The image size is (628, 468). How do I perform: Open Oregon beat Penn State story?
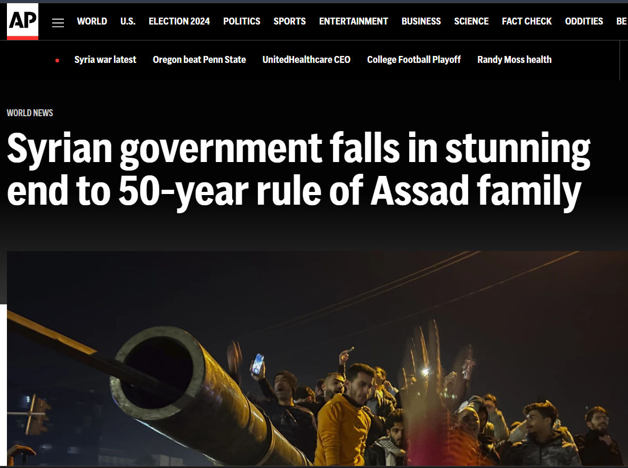pos(199,60)
